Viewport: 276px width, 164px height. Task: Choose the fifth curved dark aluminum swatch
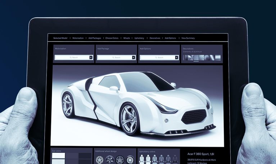tap(207, 58)
